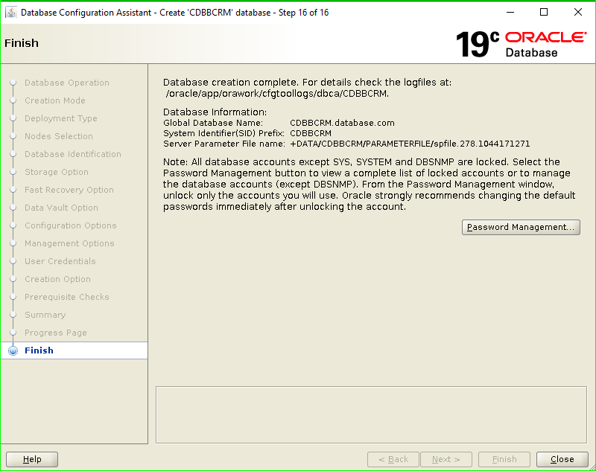Screen dimensions: 596x471
Task: Open Password Management dialog
Action: pos(520,227)
